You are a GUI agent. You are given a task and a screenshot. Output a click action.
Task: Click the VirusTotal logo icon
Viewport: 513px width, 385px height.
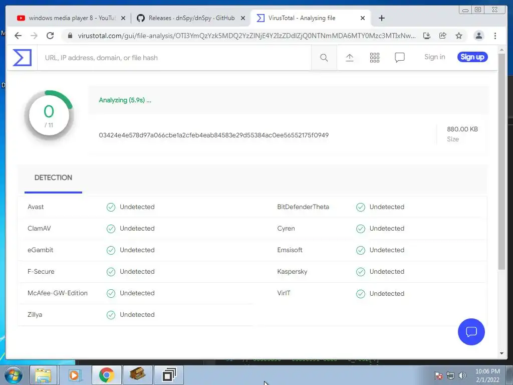[x=22, y=58]
